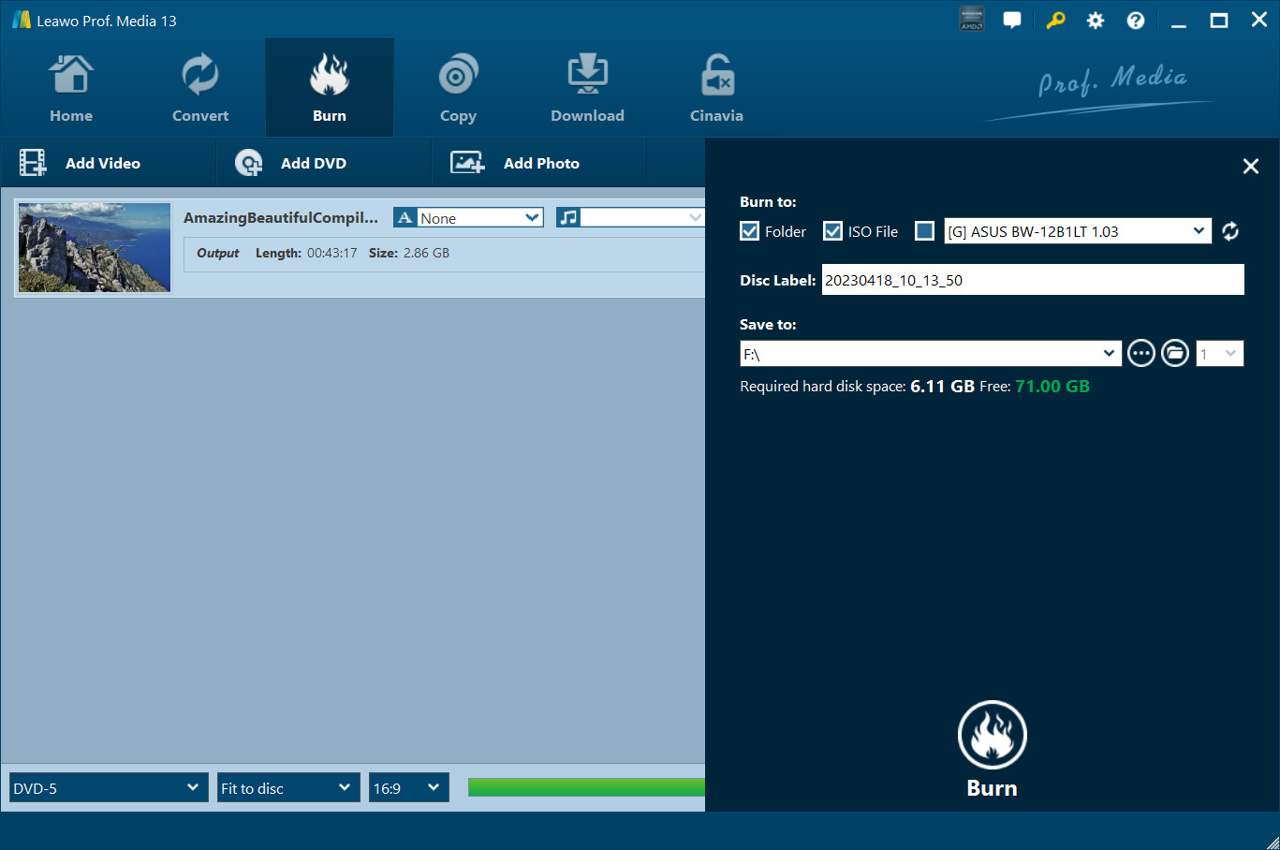Expand the DVD-5 disc type dropdown
Image resolution: width=1280 pixels, height=850 pixels.
coord(108,787)
